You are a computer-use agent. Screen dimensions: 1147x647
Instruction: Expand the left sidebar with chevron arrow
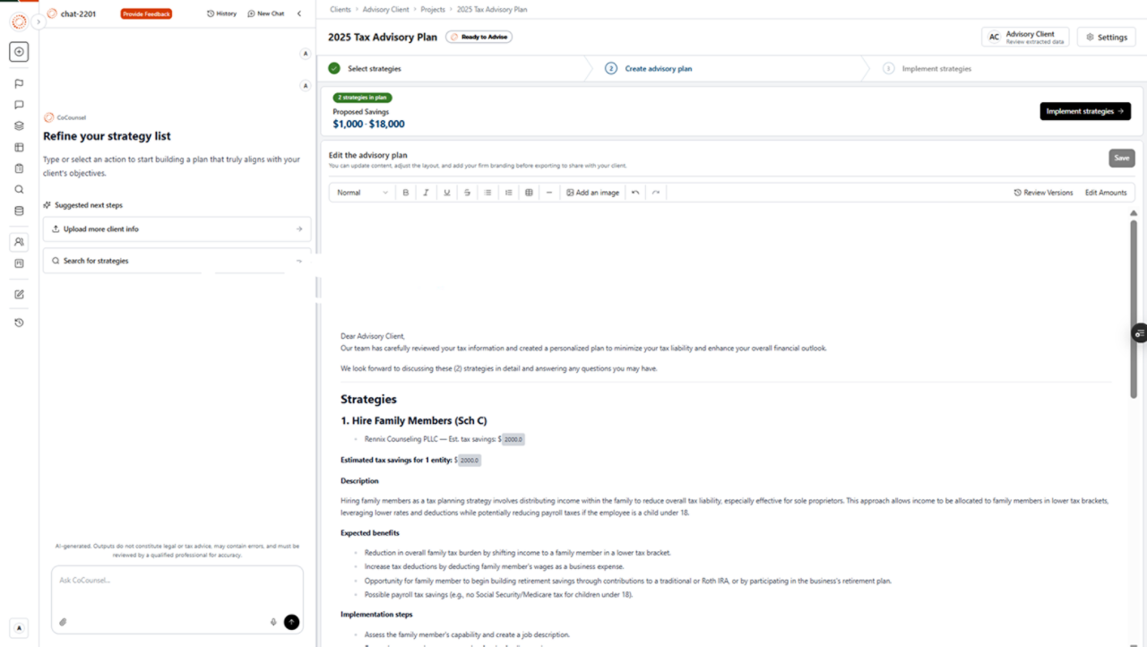(39, 22)
